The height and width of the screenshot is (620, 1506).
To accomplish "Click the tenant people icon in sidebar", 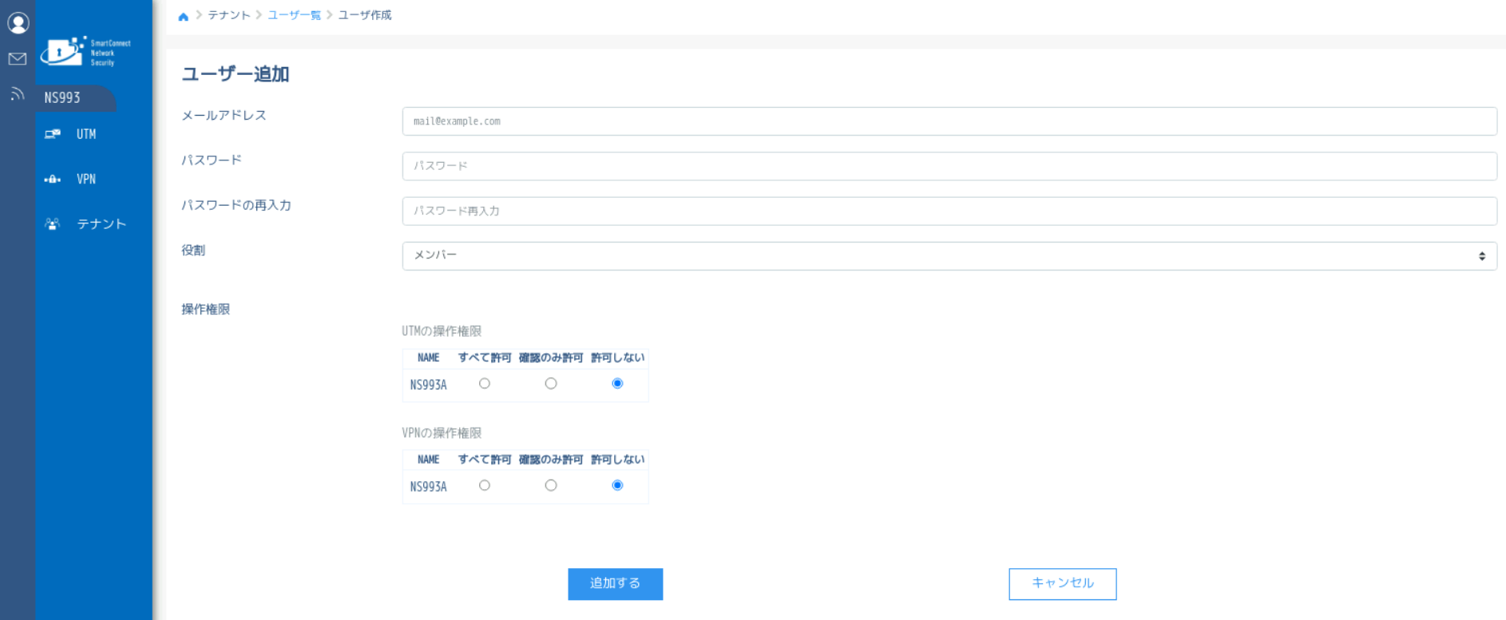I will (x=53, y=224).
